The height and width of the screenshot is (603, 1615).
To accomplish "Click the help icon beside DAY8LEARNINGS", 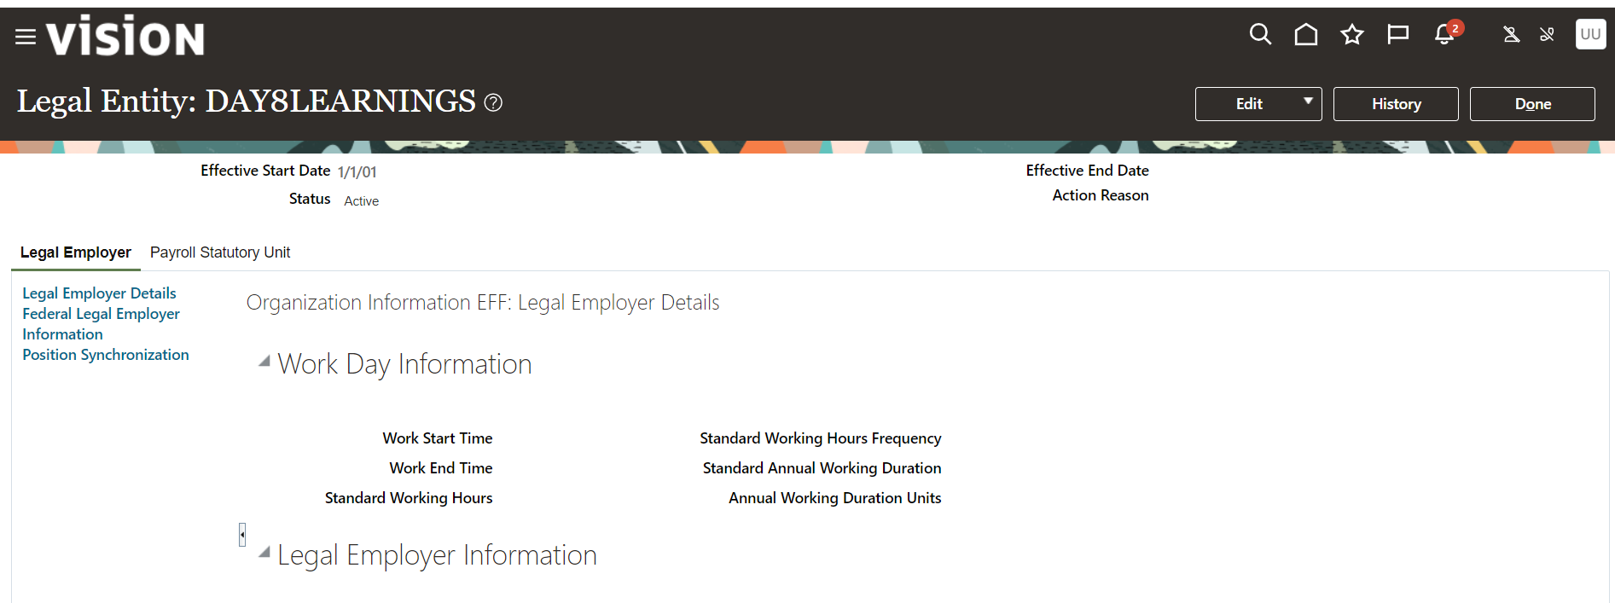I will pos(493,103).
